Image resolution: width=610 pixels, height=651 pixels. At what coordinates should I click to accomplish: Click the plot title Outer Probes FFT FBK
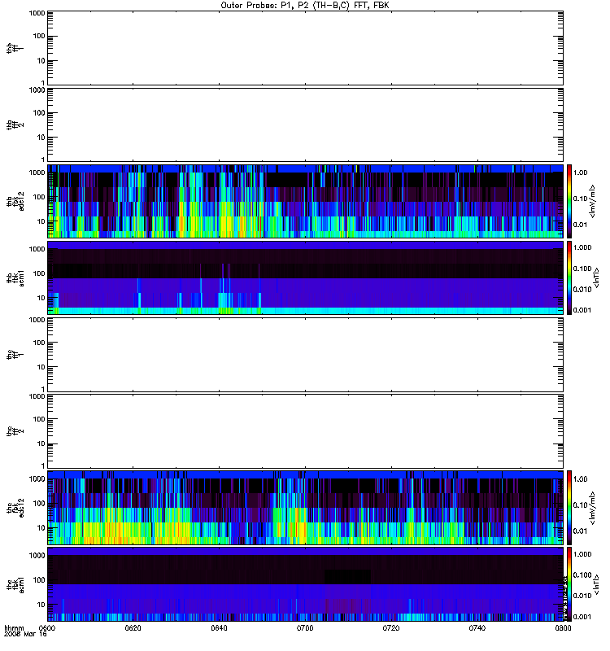tap(305, 6)
